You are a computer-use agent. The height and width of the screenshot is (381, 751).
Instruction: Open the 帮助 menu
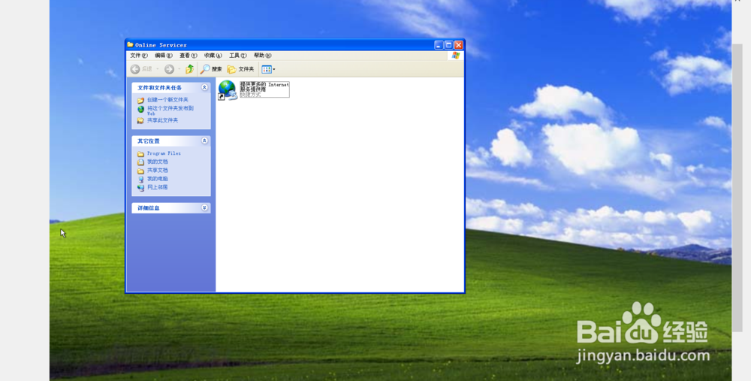point(262,56)
